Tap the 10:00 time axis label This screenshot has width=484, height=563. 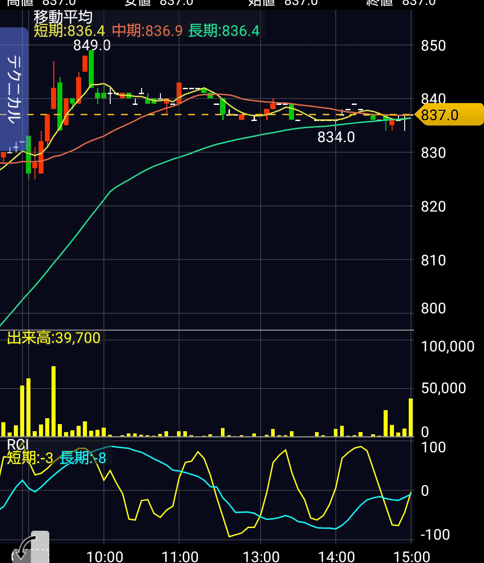(x=104, y=557)
